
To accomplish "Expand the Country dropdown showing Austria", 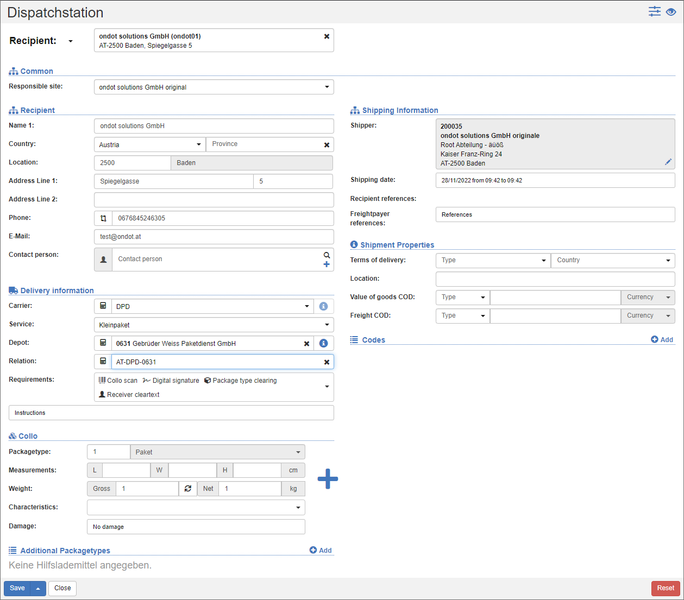I will 149,144.
